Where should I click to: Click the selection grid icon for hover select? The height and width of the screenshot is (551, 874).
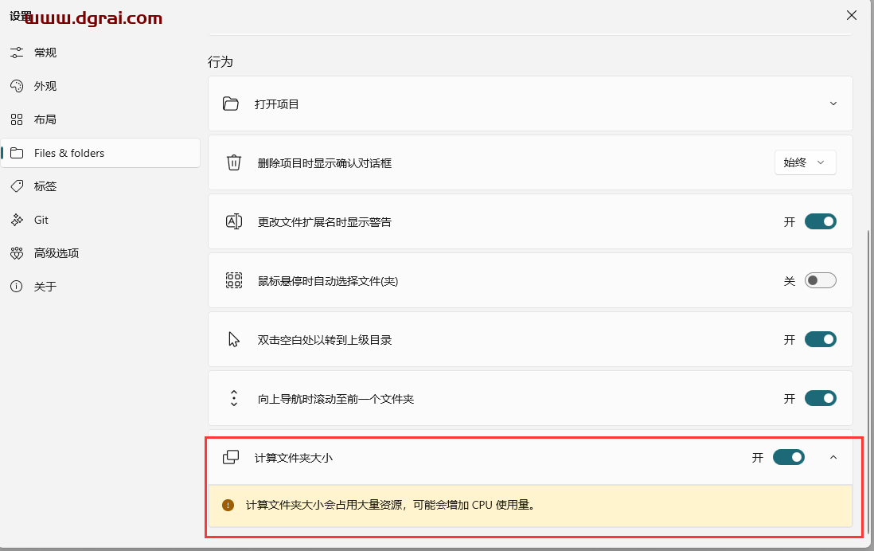point(233,280)
